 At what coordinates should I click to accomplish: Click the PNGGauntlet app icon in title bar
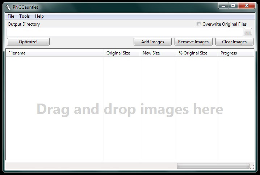click(x=8, y=7)
